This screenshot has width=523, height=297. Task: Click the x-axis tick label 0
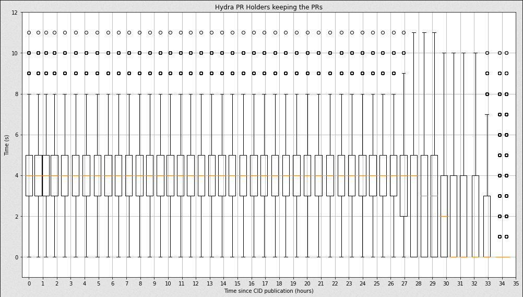(x=29, y=283)
